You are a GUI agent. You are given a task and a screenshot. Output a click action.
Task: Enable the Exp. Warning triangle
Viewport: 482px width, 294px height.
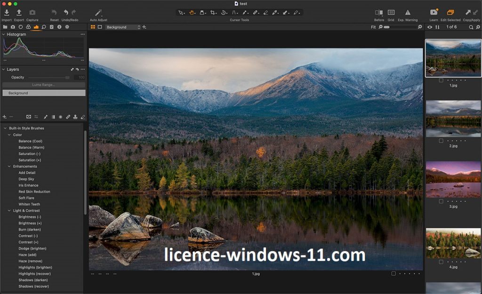408,13
